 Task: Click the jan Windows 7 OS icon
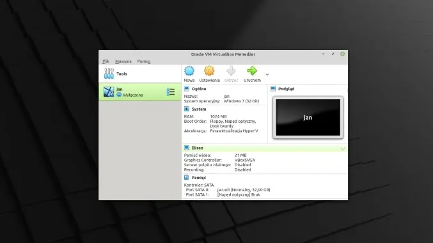(x=109, y=92)
